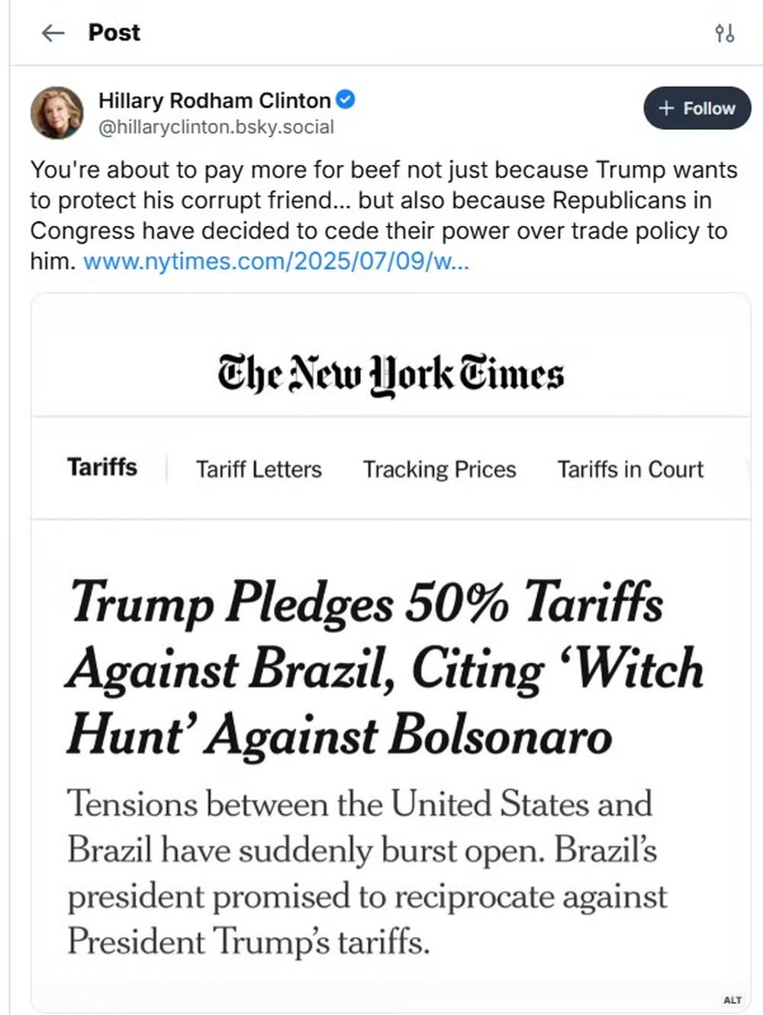Screen dimensions: 763x1015
Task: Click the post text about beef prices
Action: (x=381, y=200)
